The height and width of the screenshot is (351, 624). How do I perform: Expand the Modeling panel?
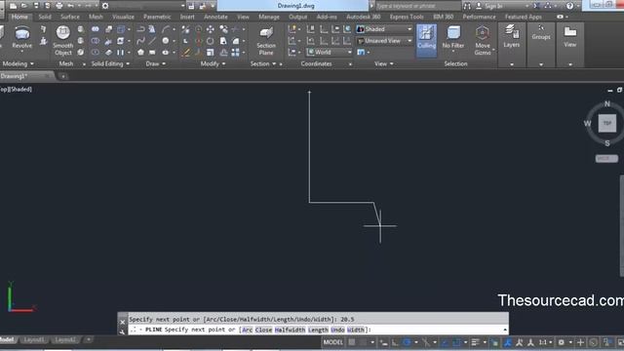pyautogui.click(x=18, y=63)
